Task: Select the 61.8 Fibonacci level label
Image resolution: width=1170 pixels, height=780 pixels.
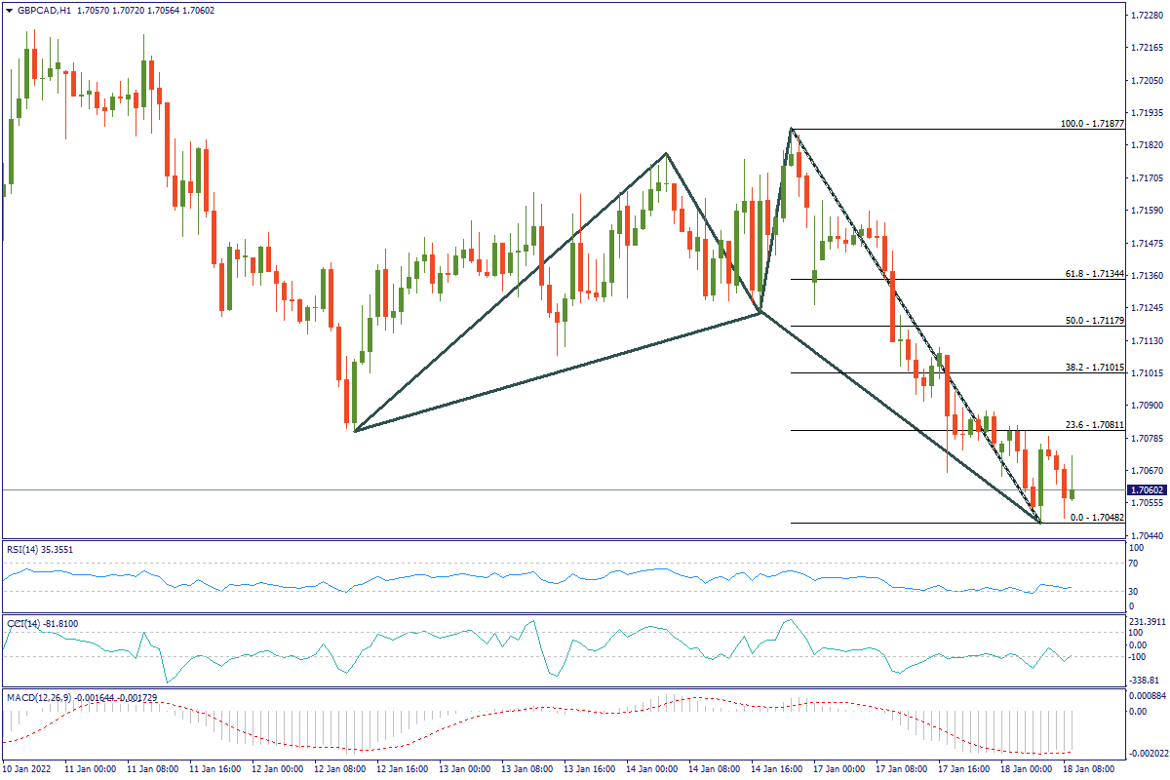Action: (x=1092, y=275)
